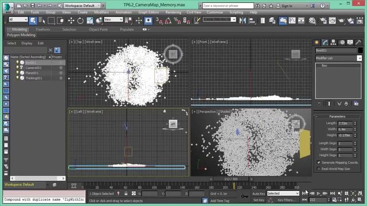Open the Material Editor
The height and width of the screenshot is (206, 367).
click(x=312, y=21)
